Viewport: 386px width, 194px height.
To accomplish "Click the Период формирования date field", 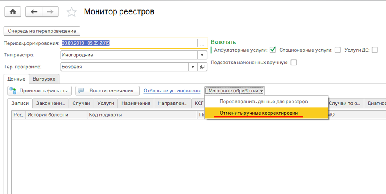I will coord(129,43).
